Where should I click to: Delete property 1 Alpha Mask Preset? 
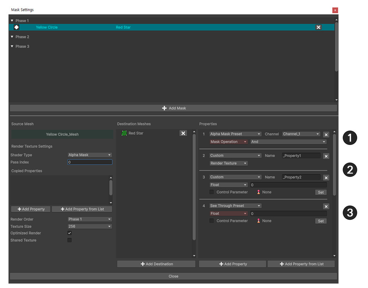click(x=326, y=134)
